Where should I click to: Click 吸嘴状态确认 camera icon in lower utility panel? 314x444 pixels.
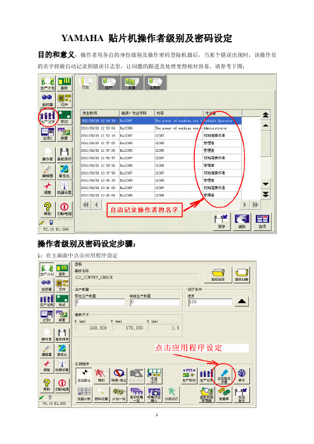point(154,394)
